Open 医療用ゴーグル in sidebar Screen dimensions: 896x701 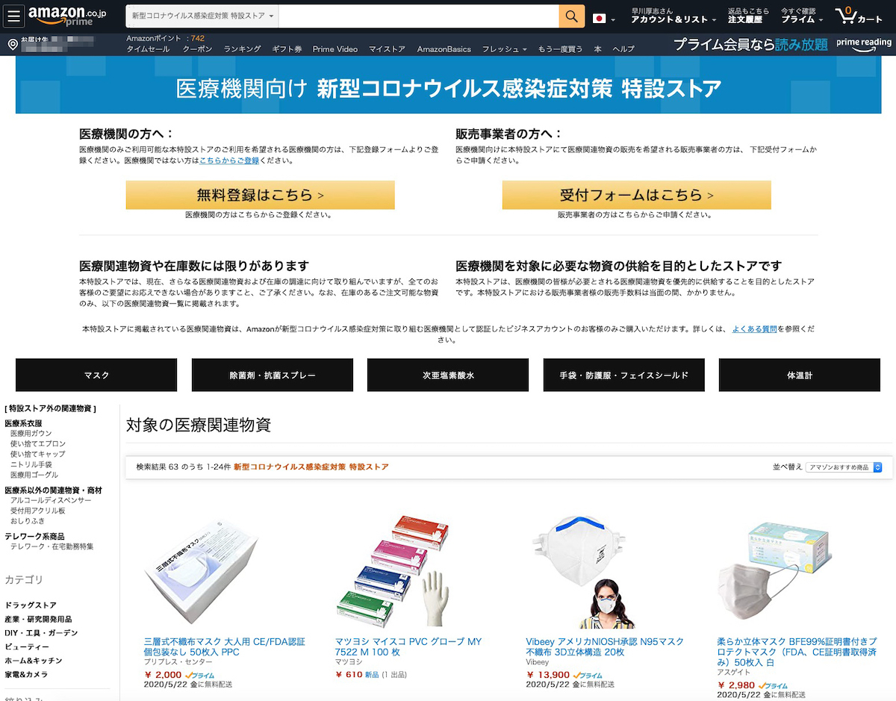tap(34, 475)
